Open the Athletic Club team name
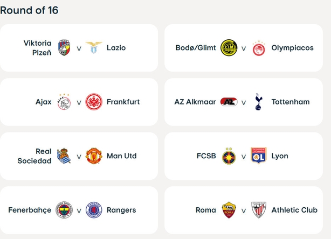 coord(294,210)
